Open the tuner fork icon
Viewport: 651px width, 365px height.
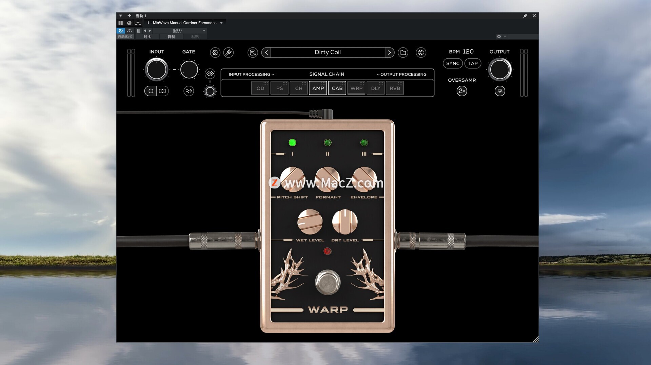pyautogui.click(x=229, y=53)
